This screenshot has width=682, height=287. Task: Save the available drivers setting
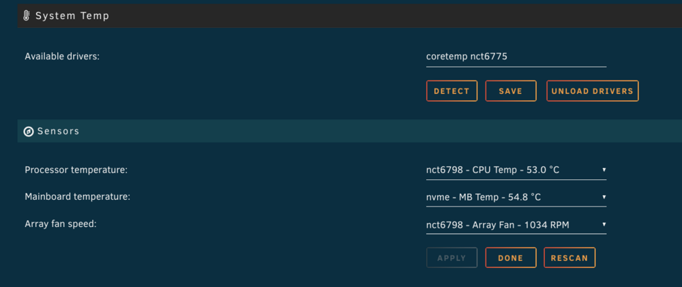511,91
